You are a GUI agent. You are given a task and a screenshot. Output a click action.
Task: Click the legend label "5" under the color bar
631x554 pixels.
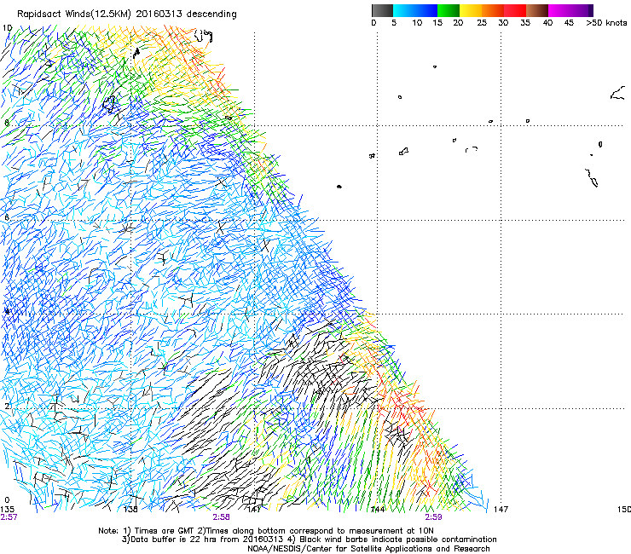click(394, 23)
